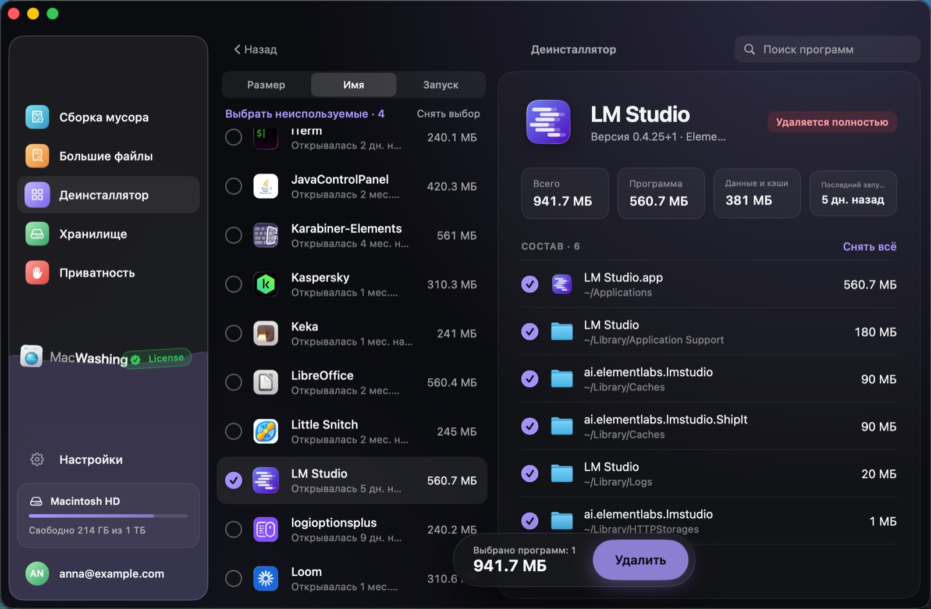The width and height of the screenshot is (931, 609).
Task: Click the JavaControlPanel app icon
Action: coord(266,186)
